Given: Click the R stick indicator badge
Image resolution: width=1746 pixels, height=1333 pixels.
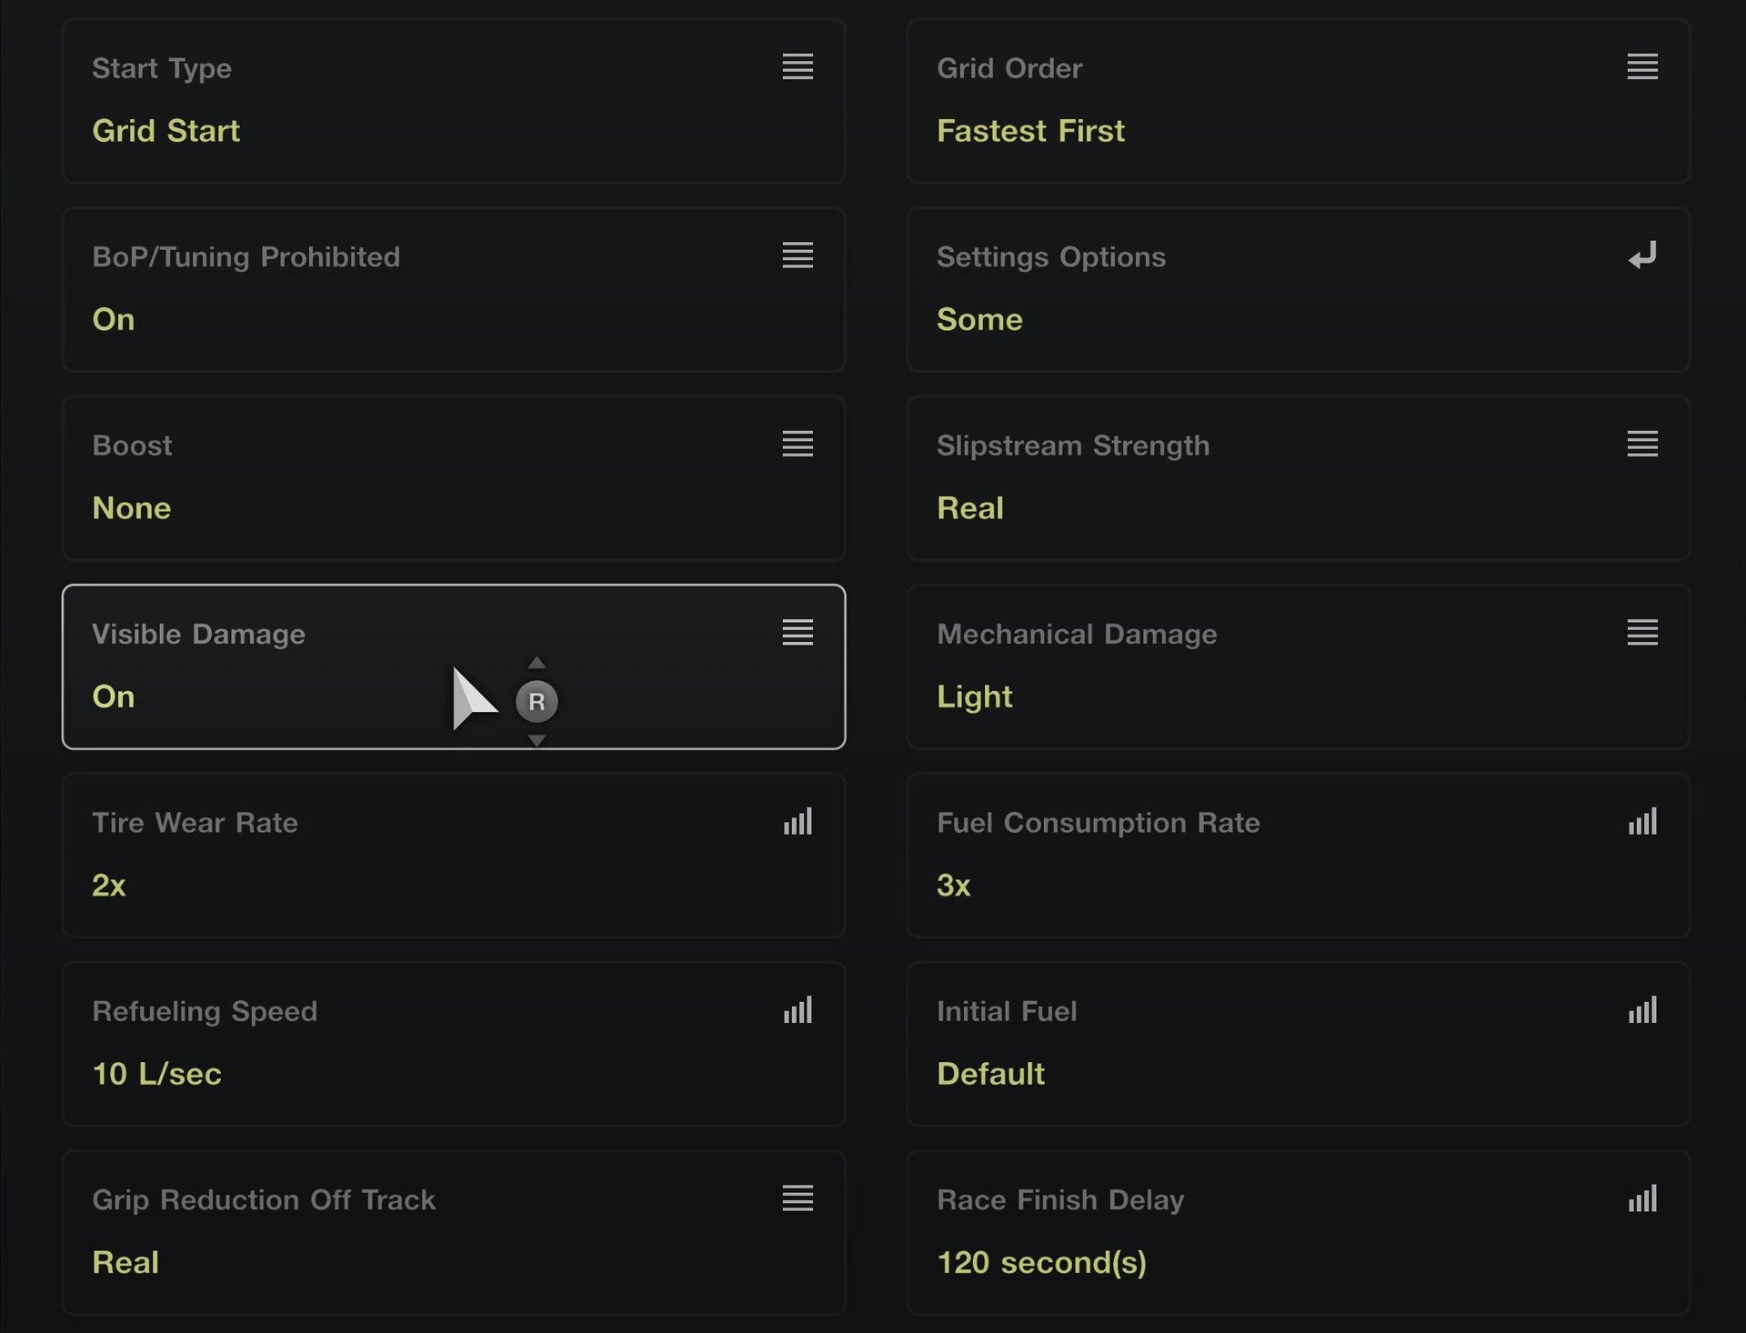Looking at the screenshot, I should (537, 701).
